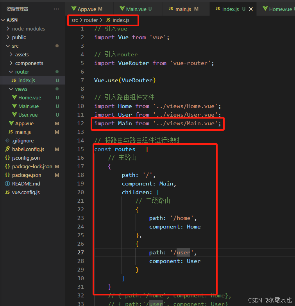The height and width of the screenshot is (306, 295).
Task: Click the Babel icon beside babel.config.js
Action: click(x=7, y=149)
